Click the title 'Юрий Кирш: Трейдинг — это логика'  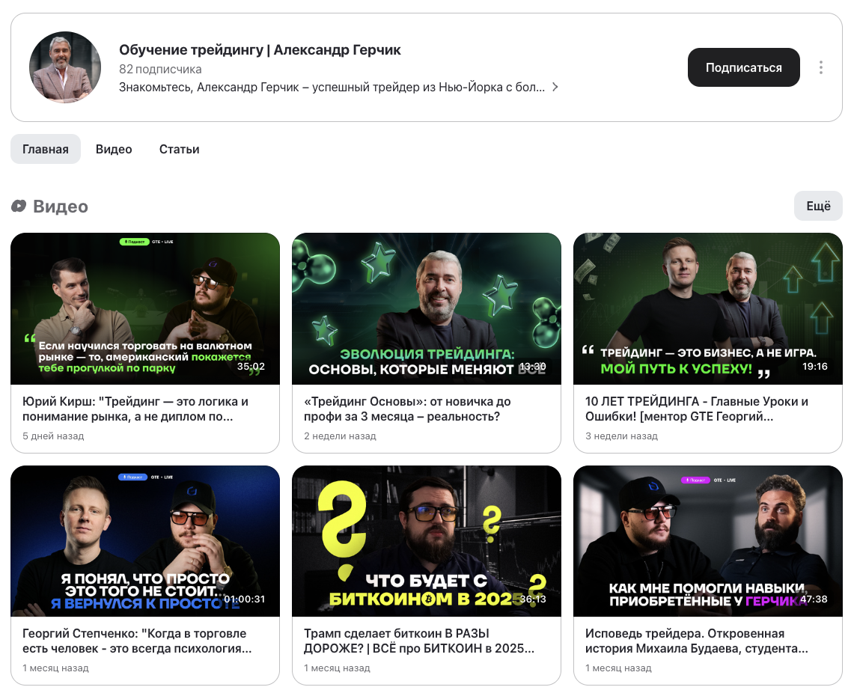[x=135, y=409]
